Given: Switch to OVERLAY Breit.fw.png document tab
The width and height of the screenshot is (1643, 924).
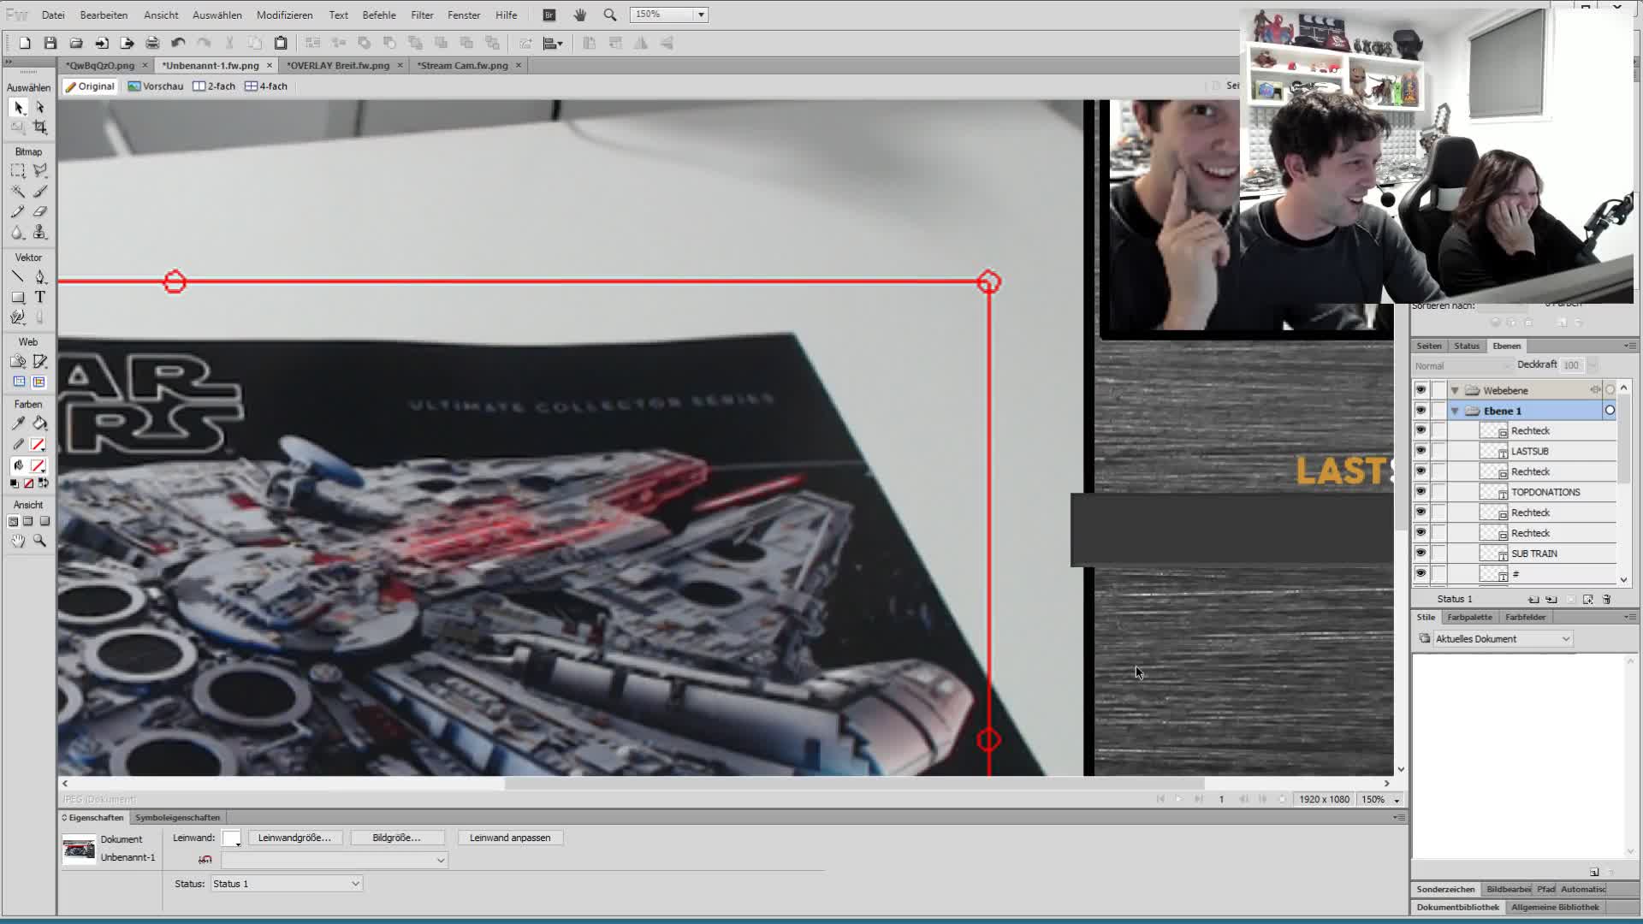Looking at the screenshot, I should [x=338, y=65].
